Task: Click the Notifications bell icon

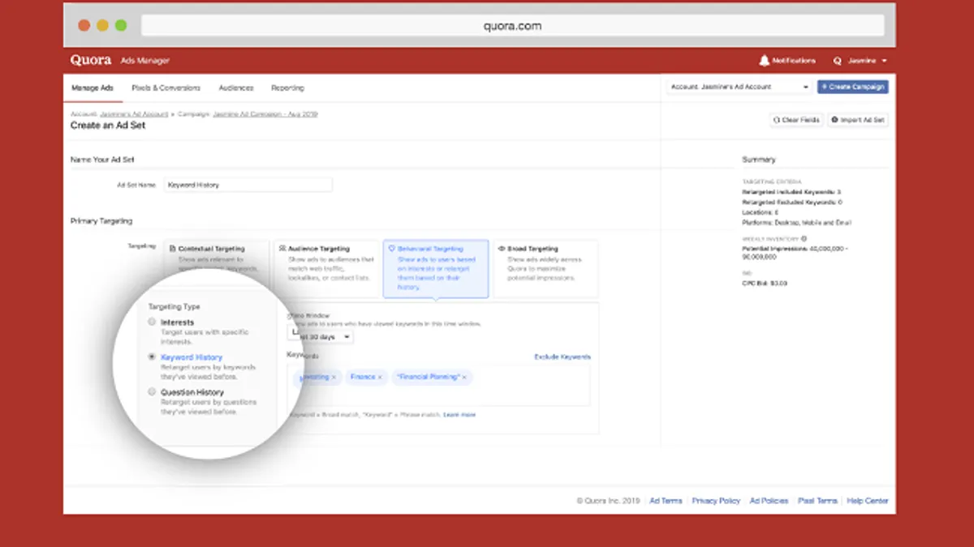Action: pyautogui.click(x=764, y=61)
